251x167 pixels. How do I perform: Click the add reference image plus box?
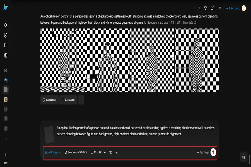tap(49, 135)
